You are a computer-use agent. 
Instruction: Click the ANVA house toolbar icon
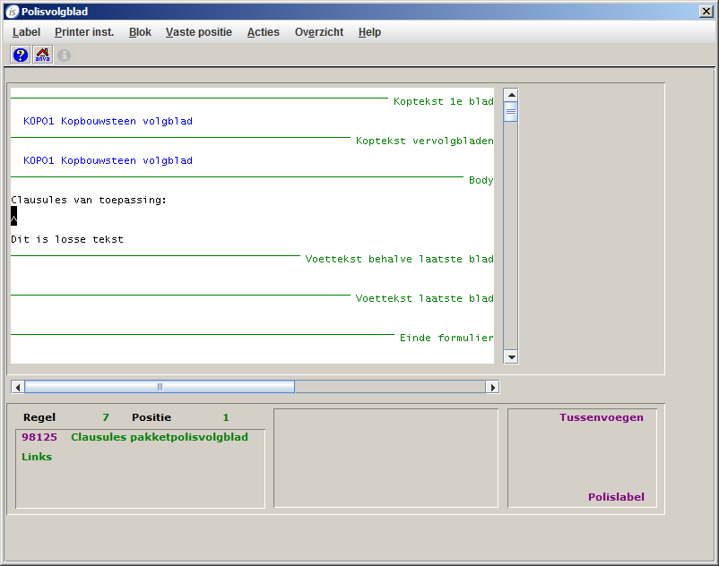pyautogui.click(x=42, y=55)
